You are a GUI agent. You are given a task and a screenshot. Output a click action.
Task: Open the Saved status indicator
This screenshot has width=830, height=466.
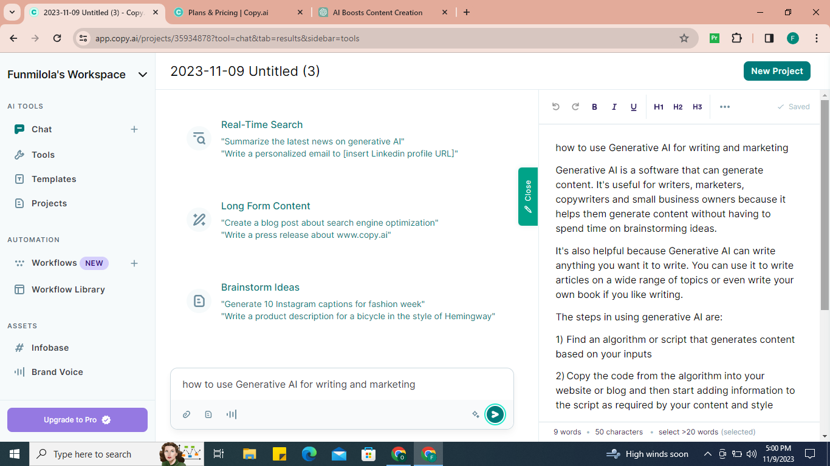click(x=793, y=107)
